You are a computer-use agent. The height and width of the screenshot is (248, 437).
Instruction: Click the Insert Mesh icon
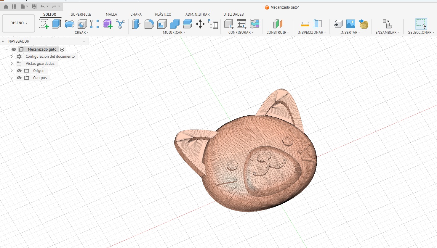364,24
